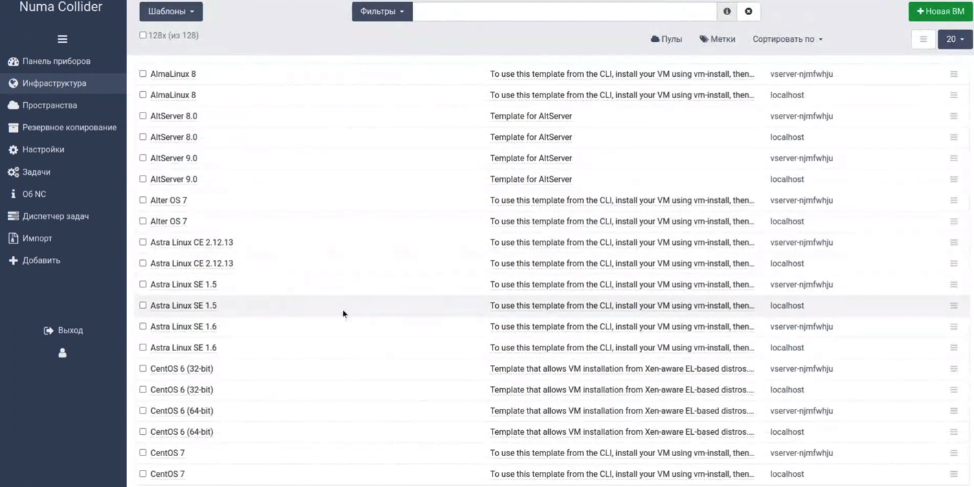Click Xen-aware description of CentOS 6 (32-bit) vserver row
This screenshot has width=974, height=487.
622,369
